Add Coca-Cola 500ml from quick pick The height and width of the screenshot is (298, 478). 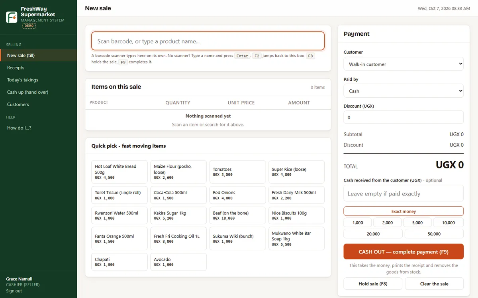178,195
